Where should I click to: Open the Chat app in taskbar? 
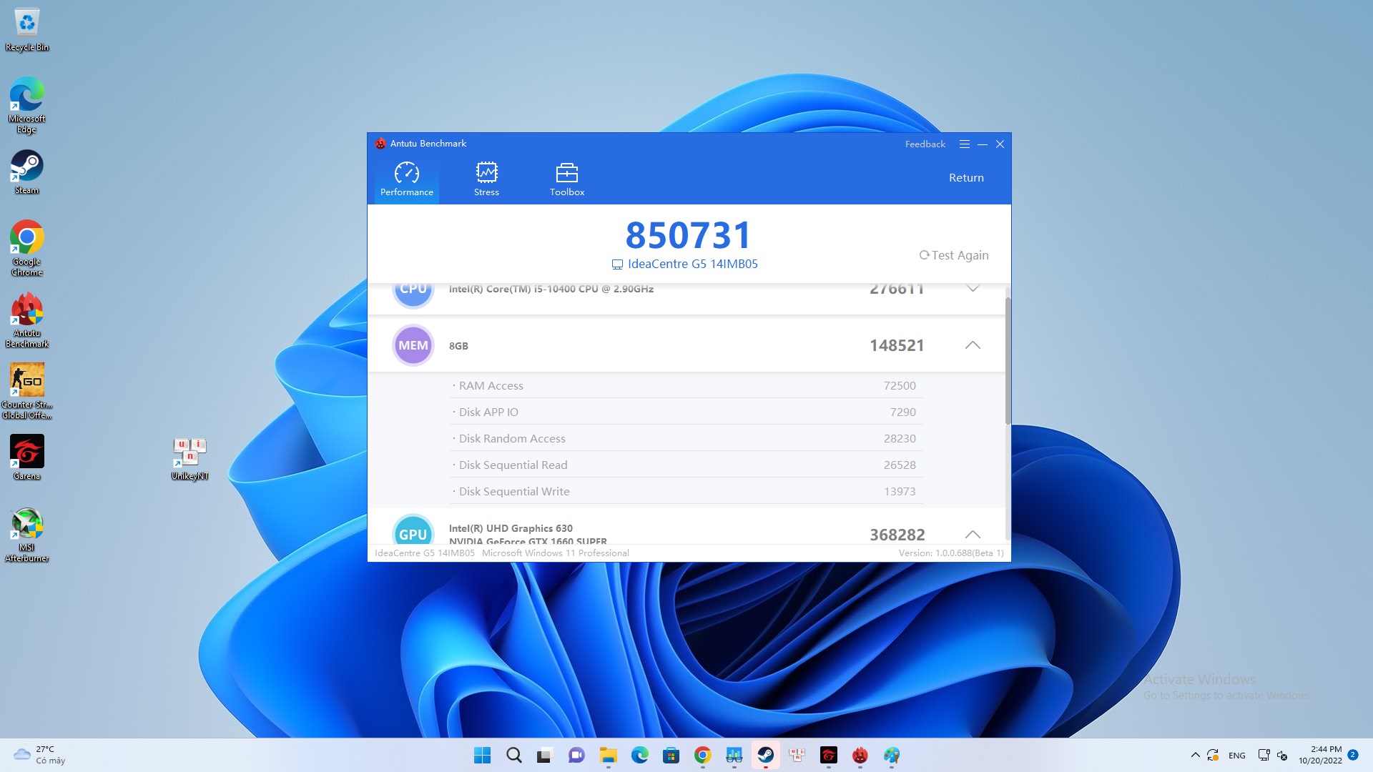pyautogui.click(x=576, y=755)
